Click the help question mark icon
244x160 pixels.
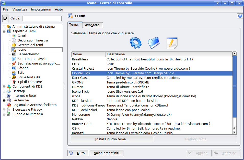coord(240,16)
